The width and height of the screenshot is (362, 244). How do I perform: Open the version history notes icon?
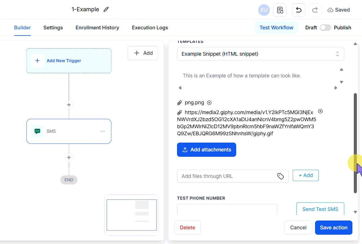coord(280,10)
